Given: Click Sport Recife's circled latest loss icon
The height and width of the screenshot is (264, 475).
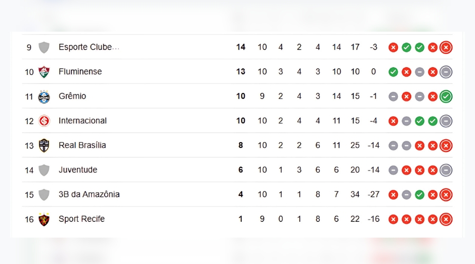Looking at the screenshot, I should click(446, 219).
